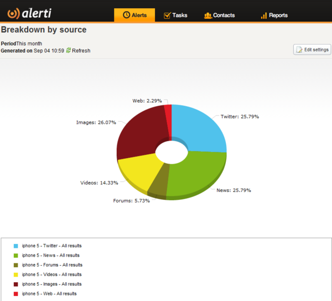Click the 'Videos: 14.33%' chart label
The height and width of the screenshot is (301, 332).
[99, 183]
